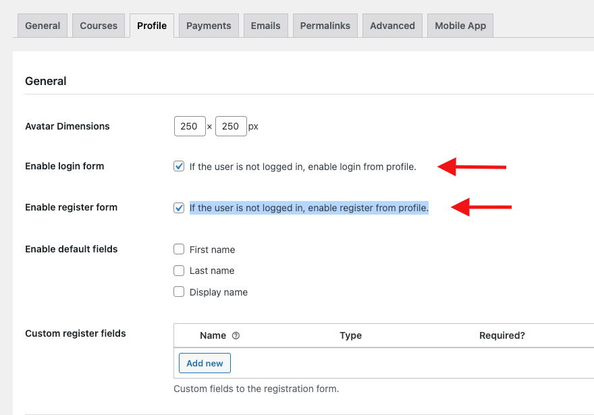Check the Display name option
This screenshot has width=594, height=415.
179,292
